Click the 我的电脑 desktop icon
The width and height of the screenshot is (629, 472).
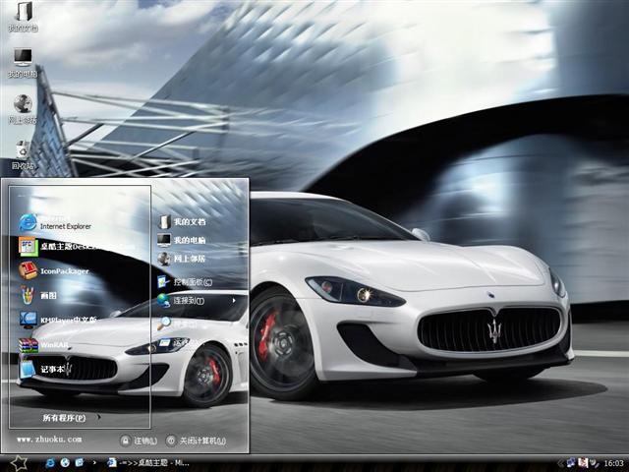click(x=22, y=59)
